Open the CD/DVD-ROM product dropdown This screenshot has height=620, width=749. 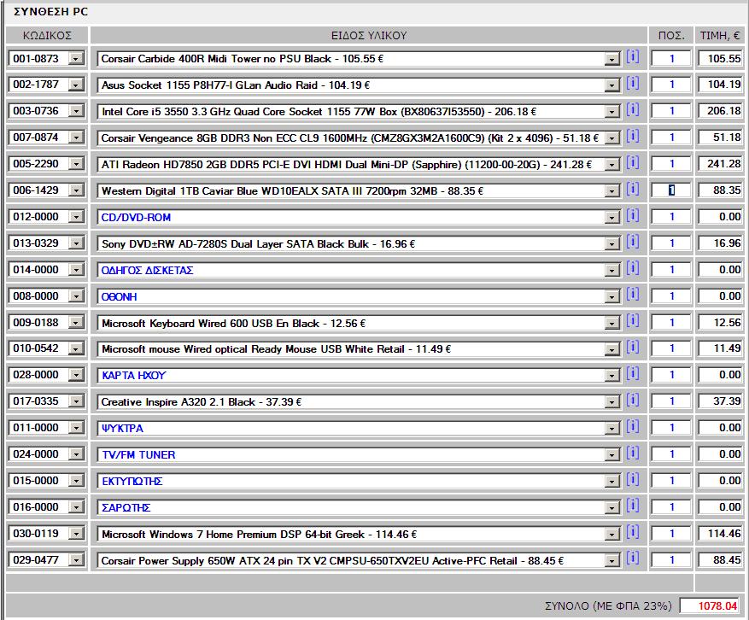[x=611, y=218]
